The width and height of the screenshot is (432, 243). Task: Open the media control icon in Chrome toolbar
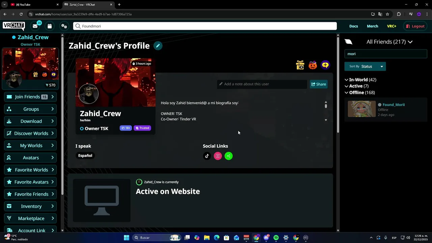(x=411, y=14)
